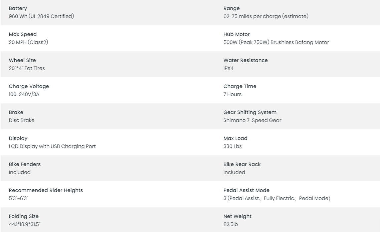Click the Max Speed label
The image size is (380, 232).
[22, 34]
